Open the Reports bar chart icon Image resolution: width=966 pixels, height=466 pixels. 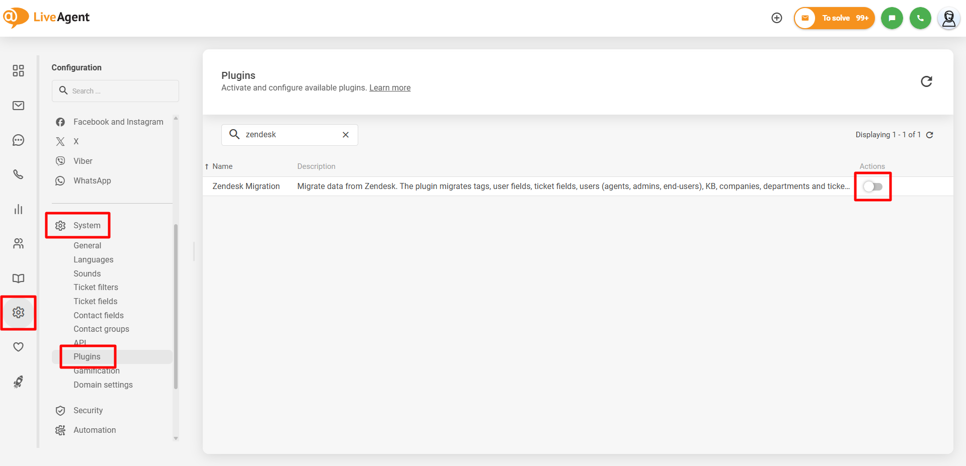click(19, 209)
